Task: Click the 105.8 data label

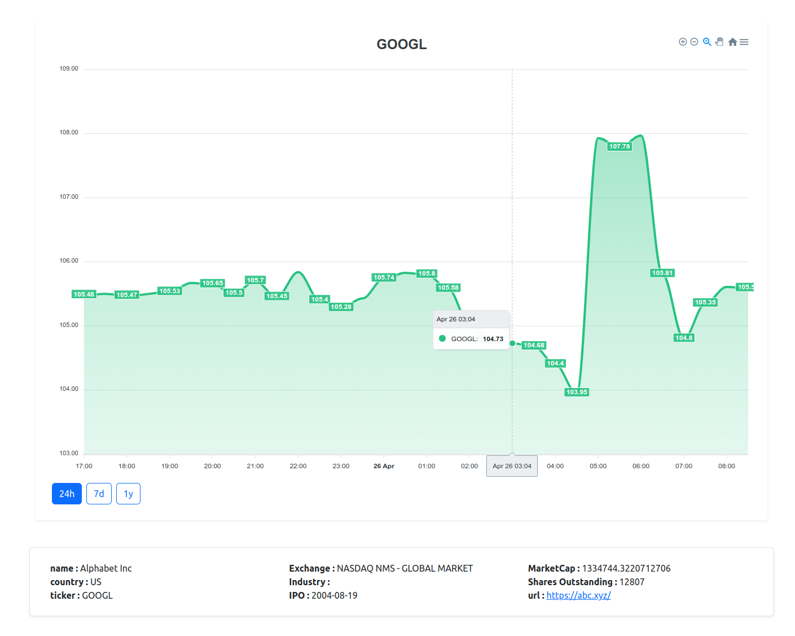Action: click(427, 273)
